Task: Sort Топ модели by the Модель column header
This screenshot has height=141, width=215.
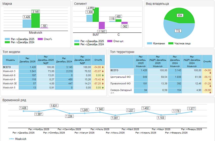Action: (8, 60)
